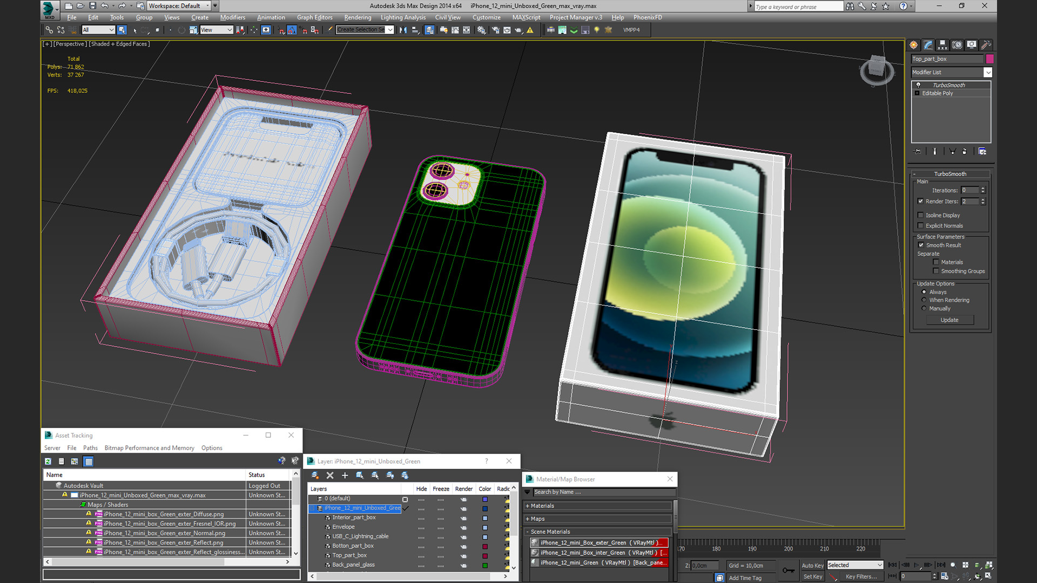Open the Display command panel tab
Screen dimensions: 1037x583
pos(972,45)
